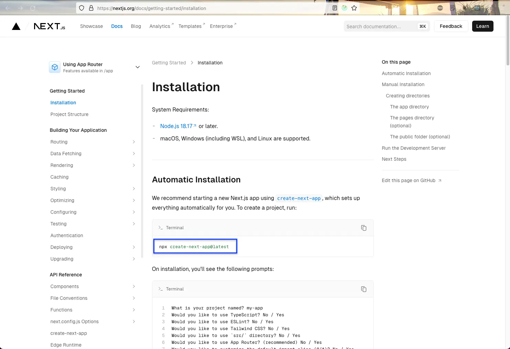Click the browser address bar URL

[x=152, y=8]
